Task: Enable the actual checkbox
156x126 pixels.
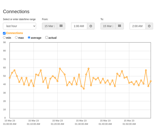Action: pos(46,38)
